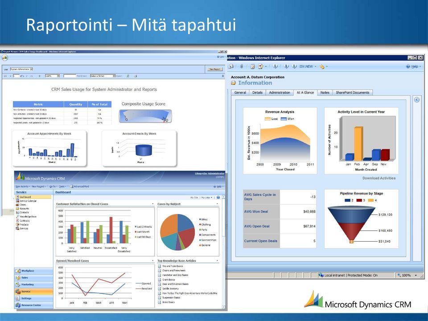Click the stage 3 red legend swatch
Image resolution: width=428 pixels, height=321 pixels.
pos(359,200)
